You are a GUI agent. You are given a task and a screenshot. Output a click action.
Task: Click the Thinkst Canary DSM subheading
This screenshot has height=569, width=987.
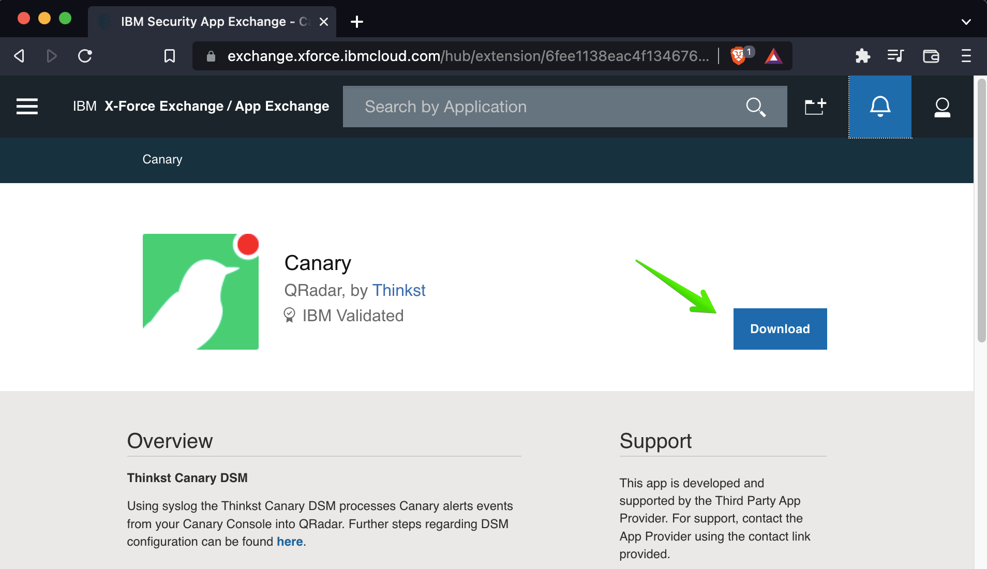[x=187, y=477]
